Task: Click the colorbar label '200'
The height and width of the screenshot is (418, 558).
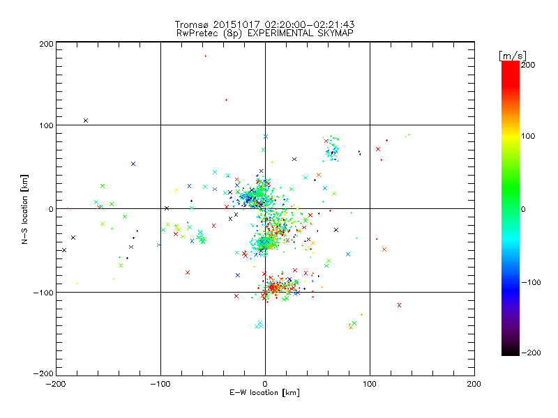Action: click(x=528, y=65)
